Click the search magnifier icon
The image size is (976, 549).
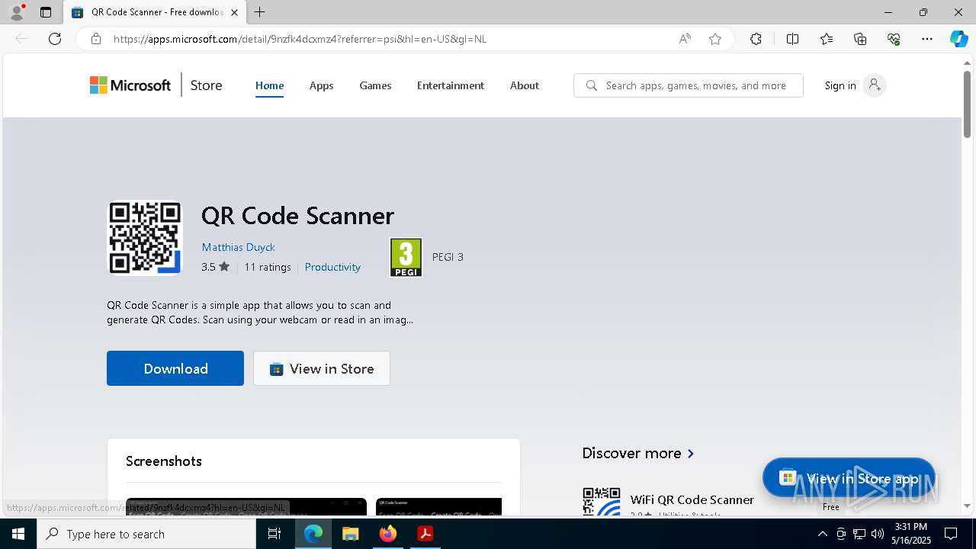(x=591, y=85)
